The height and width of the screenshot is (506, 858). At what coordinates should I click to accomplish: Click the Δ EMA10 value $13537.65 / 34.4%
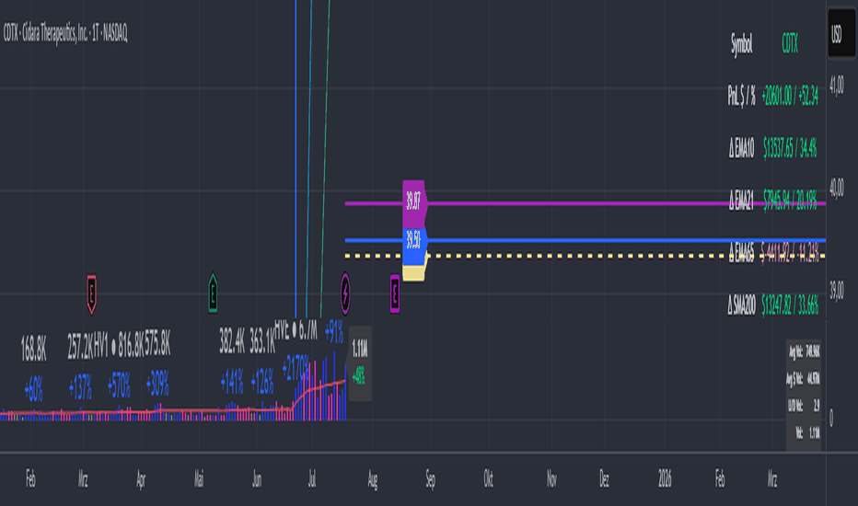coord(790,148)
